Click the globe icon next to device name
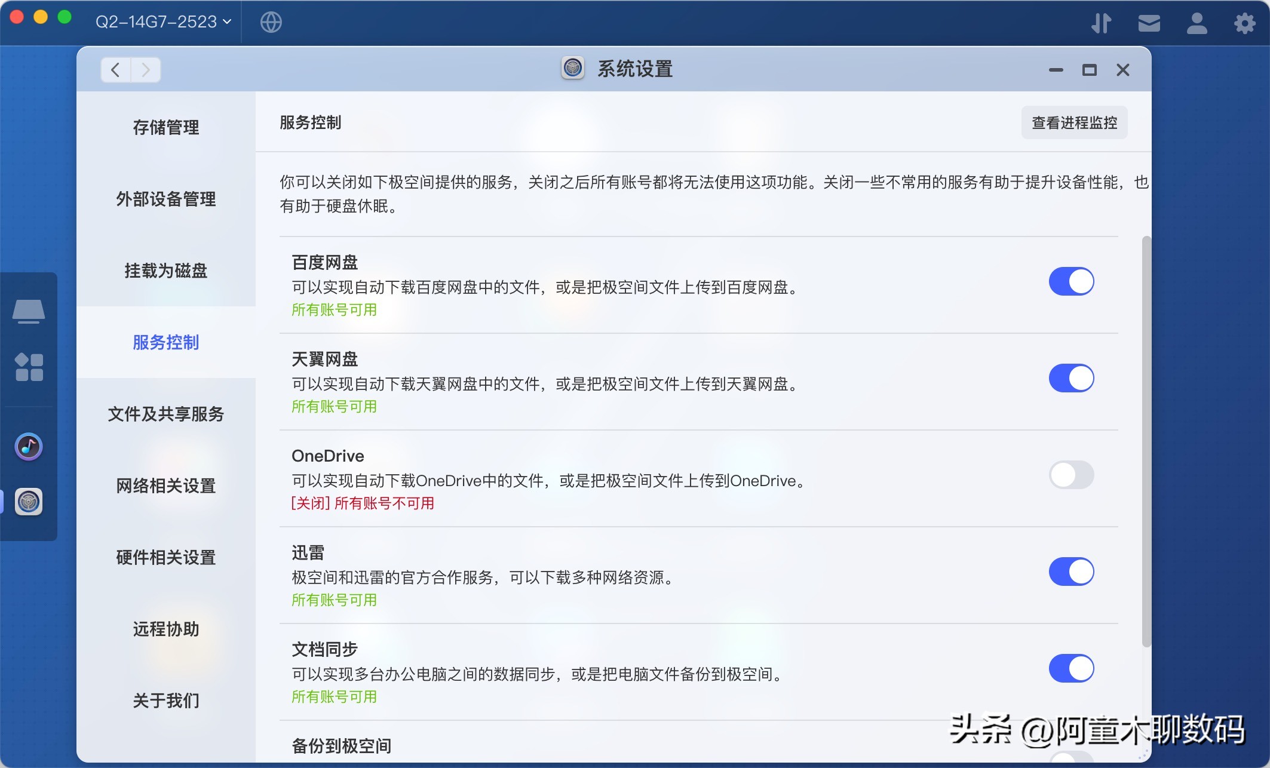This screenshot has height=768, width=1270. coord(271,23)
